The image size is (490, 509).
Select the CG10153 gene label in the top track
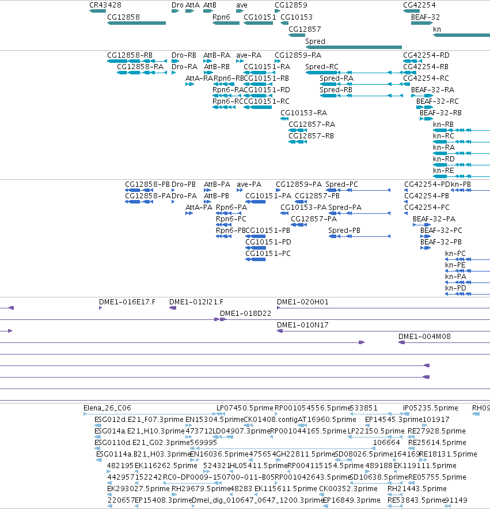297,17
